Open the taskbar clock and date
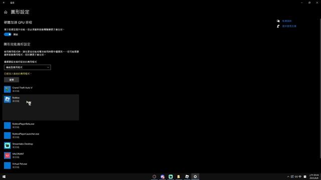The width and height of the screenshot is (321, 180). pos(314,176)
